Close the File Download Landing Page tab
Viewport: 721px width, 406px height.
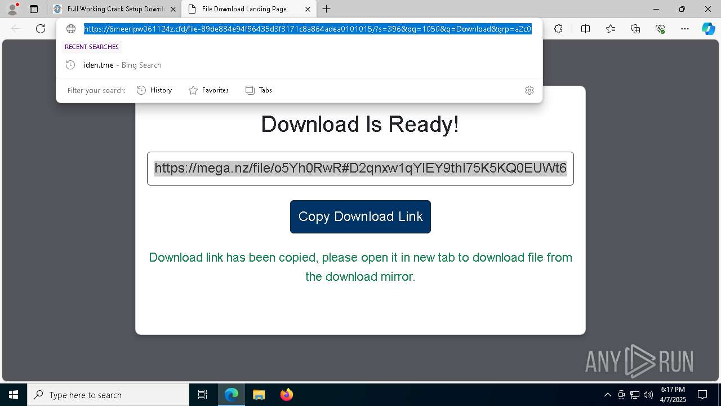tap(308, 9)
